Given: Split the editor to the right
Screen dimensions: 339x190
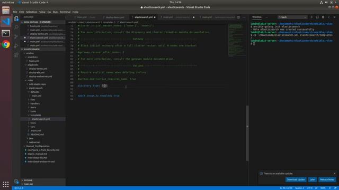Looking at the screenshot, I should 238,17.
